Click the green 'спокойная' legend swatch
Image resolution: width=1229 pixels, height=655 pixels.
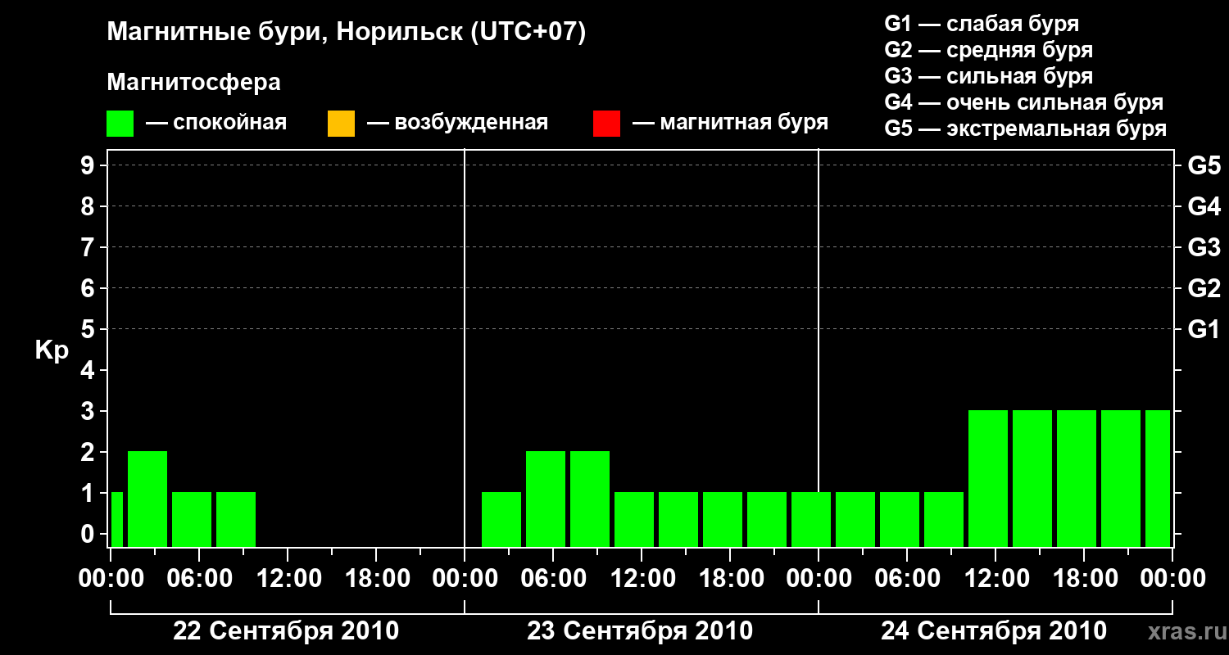120,124
